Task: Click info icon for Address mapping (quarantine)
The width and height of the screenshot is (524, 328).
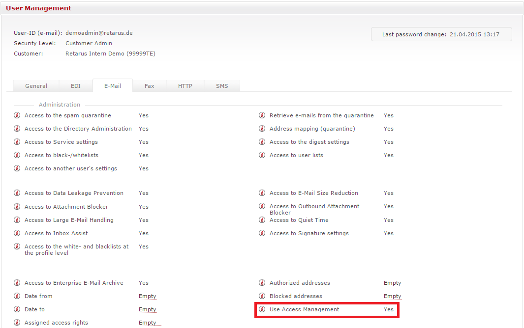Action: [262, 129]
